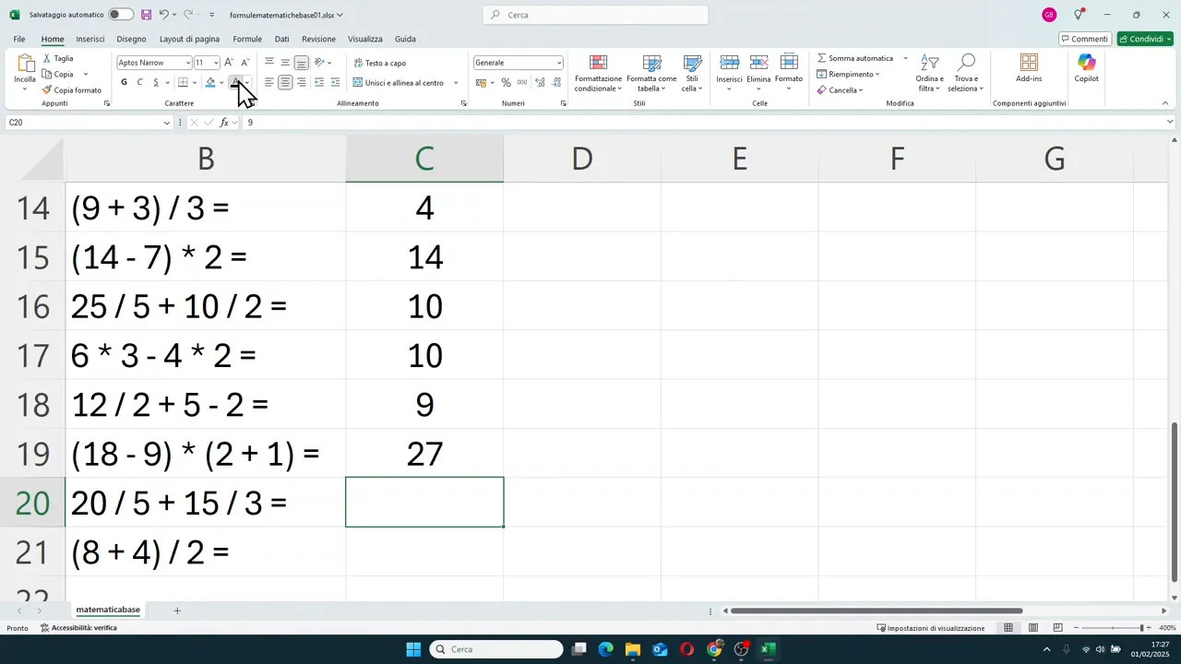Open merge options dropdown arrow
The height and width of the screenshot is (664, 1181).
(x=456, y=83)
